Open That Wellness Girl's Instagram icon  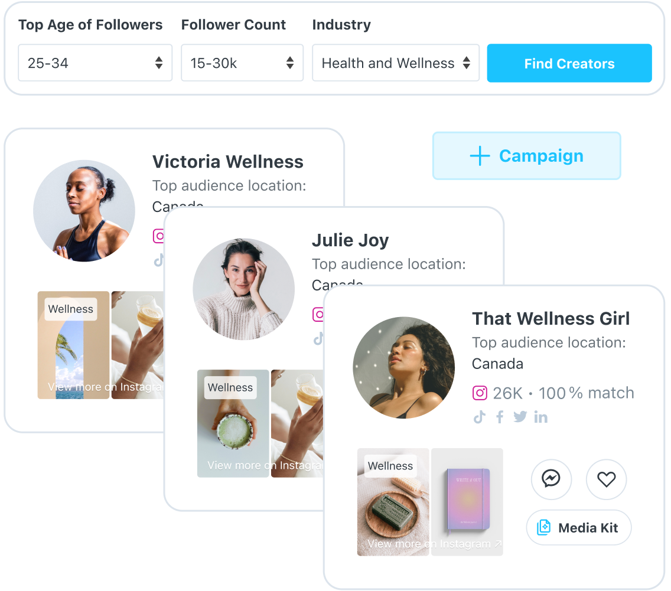(x=480, y=393)
